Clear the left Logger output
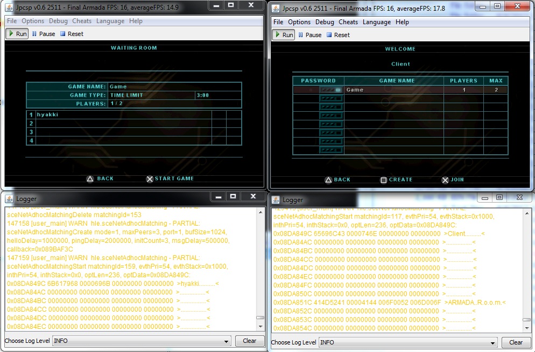The height and width of the screenshot is (352, 535). click(x=249, y=341)
